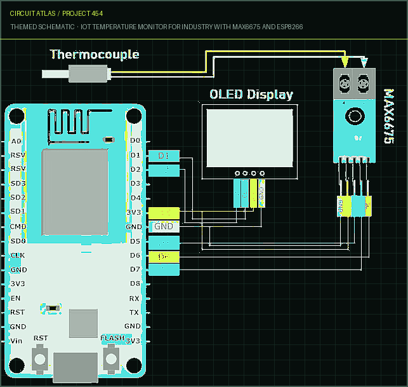Click the D1 pin label on the board
Image resolution: width=408 pixels, height=387 pixels.
coord(135,155)
